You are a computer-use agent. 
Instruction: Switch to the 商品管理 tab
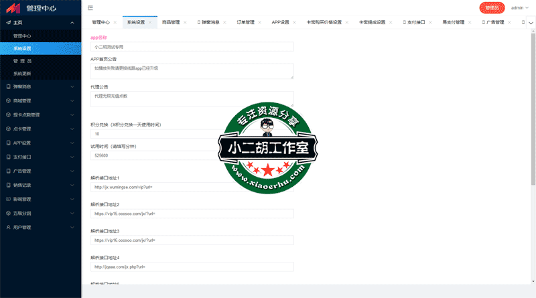[171, 23]
